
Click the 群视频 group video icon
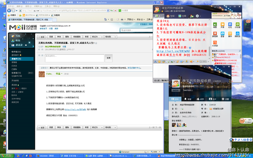pyautogui.click(x=215, y=35)
